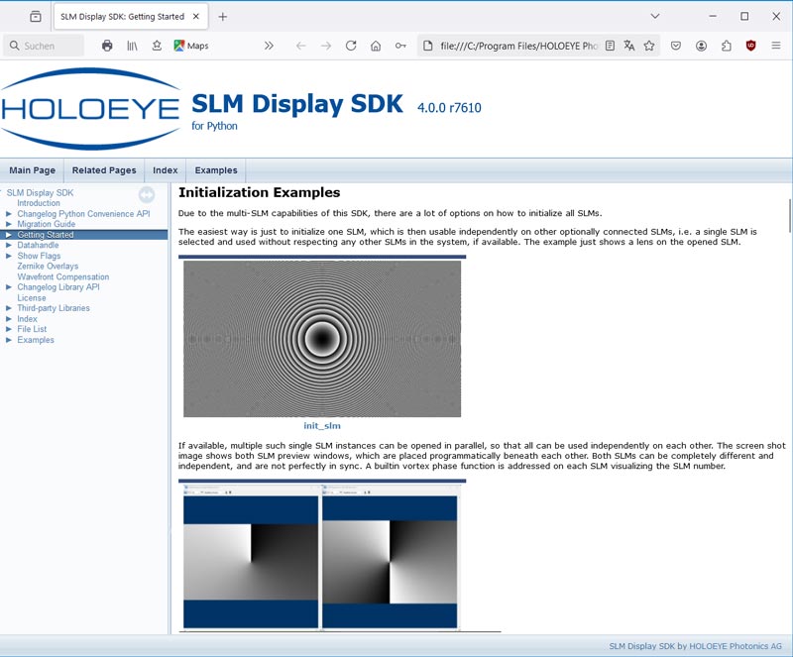Click the print icon in toolbar

coord(107,46)
